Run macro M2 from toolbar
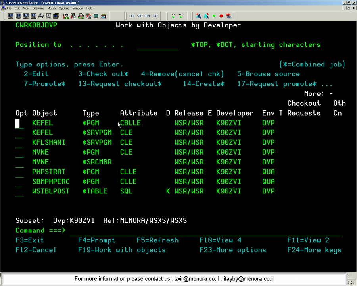 [x=181, y=16]
